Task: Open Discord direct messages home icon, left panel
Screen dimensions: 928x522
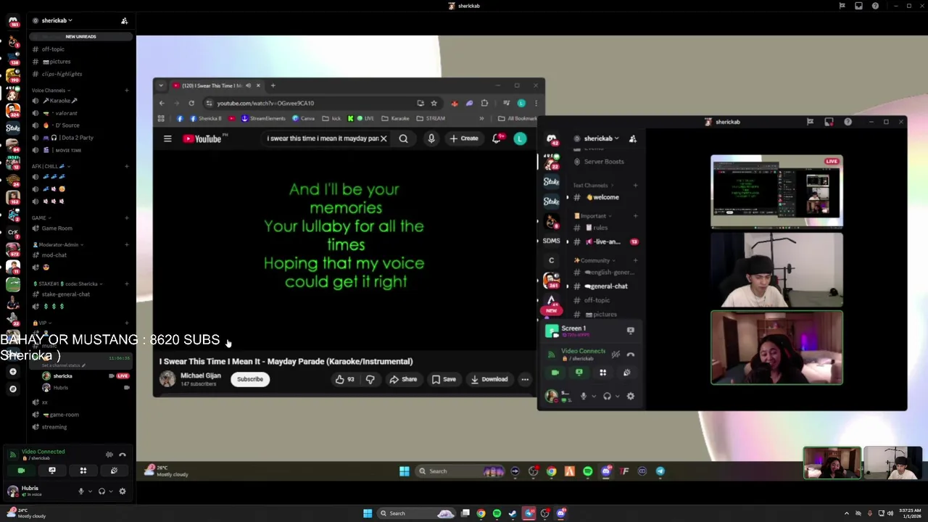Action: [x=12, y=22]
